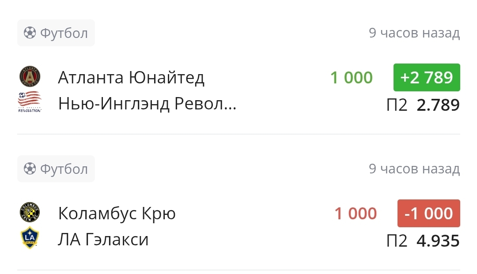Click the green +2 789 winnings badge
The width and height of the screenshot is (477, 274).
coord(427,78)
